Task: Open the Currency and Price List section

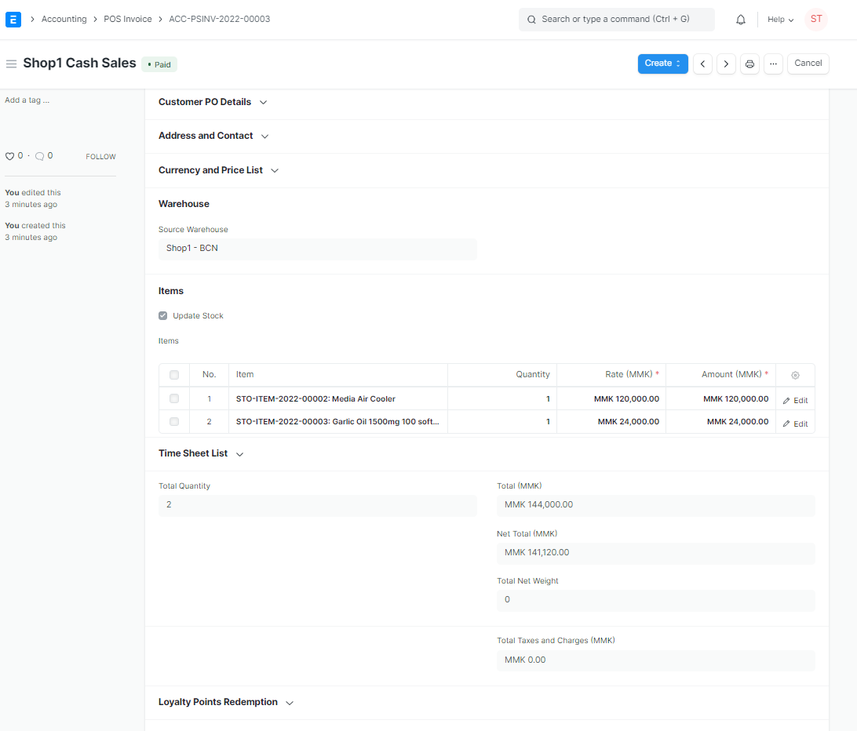Action: [210, 169]
